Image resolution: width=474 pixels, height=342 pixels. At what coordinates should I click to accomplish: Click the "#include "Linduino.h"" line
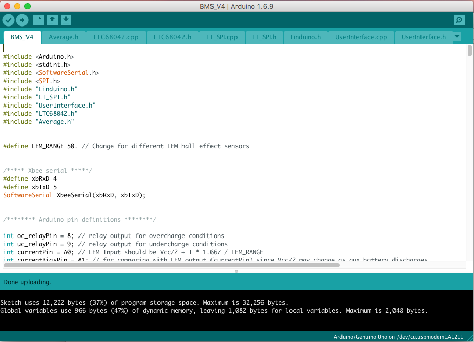(x=40, y=89)
